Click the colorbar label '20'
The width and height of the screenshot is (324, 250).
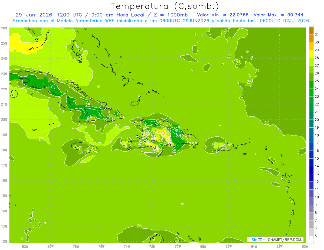point(317,120)
